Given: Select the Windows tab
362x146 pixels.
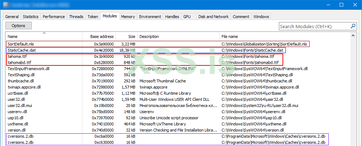Looking at the screenshot, I should (261, 17).
